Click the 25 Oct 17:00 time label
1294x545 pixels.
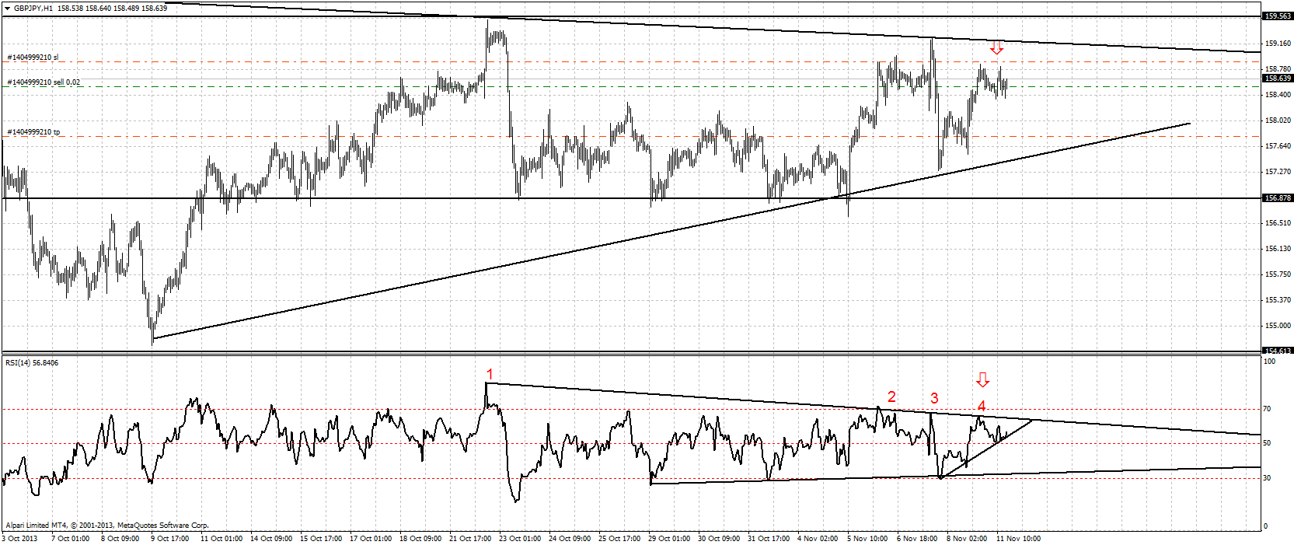[x=619, y=539]
